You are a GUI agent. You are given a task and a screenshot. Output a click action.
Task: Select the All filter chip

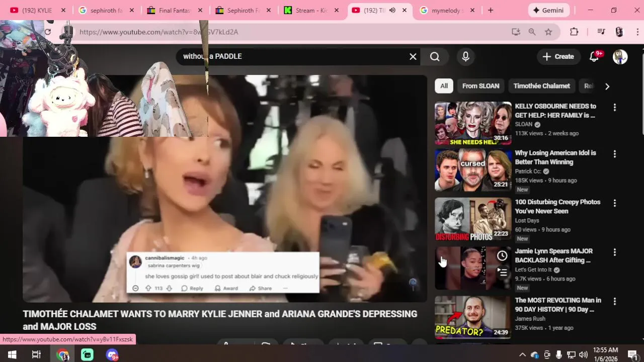click(x=444, y=86)
